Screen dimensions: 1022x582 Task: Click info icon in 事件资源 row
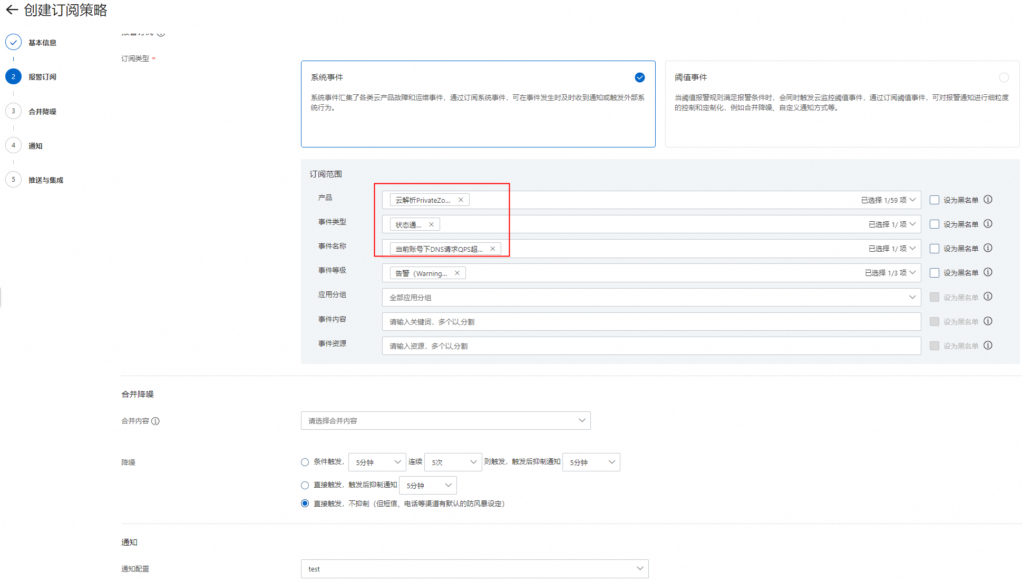coord(988,346)
